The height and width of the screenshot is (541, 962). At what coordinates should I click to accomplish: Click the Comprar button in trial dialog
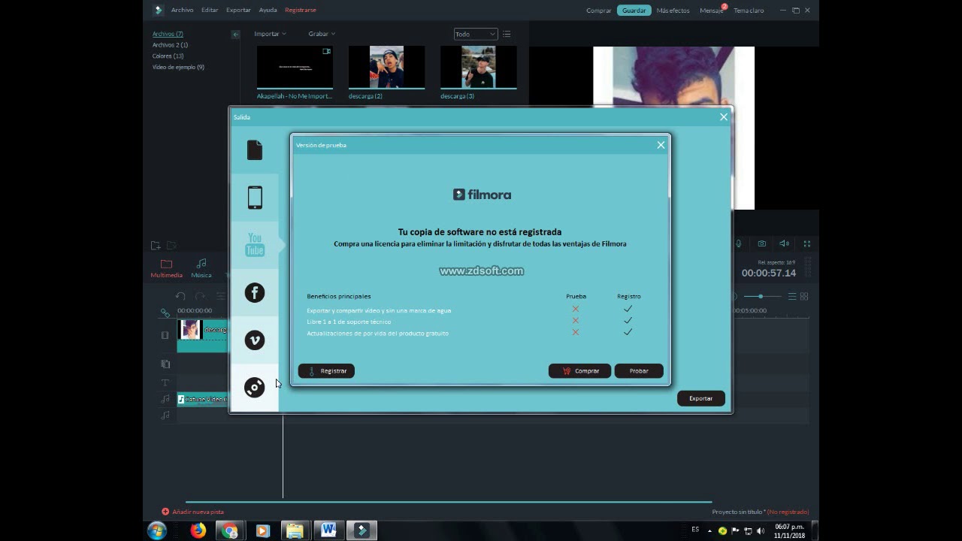pos(579,371)
